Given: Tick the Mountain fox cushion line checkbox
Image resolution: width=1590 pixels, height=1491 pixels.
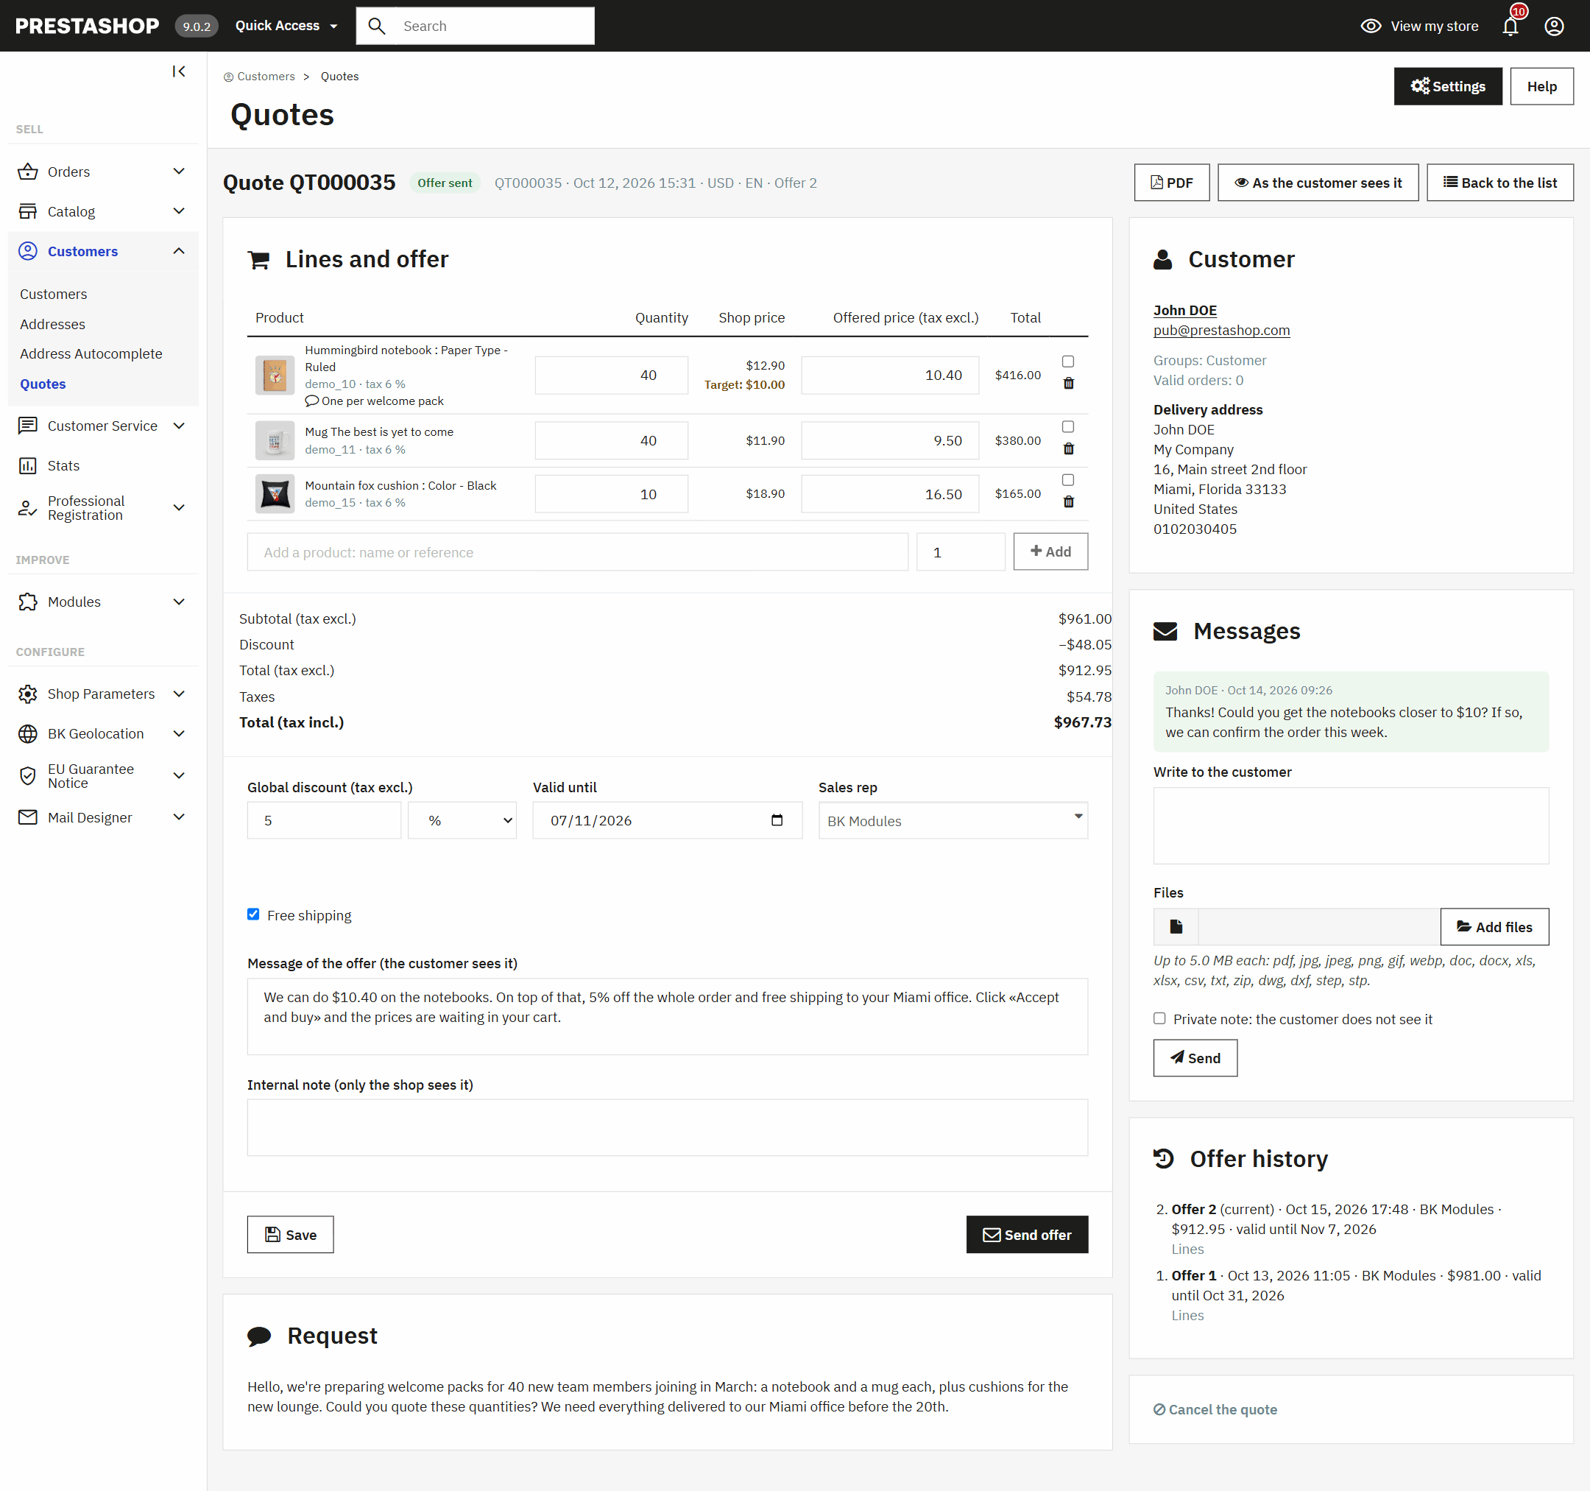Looking at the screenshot, I should coord(1068,480).
